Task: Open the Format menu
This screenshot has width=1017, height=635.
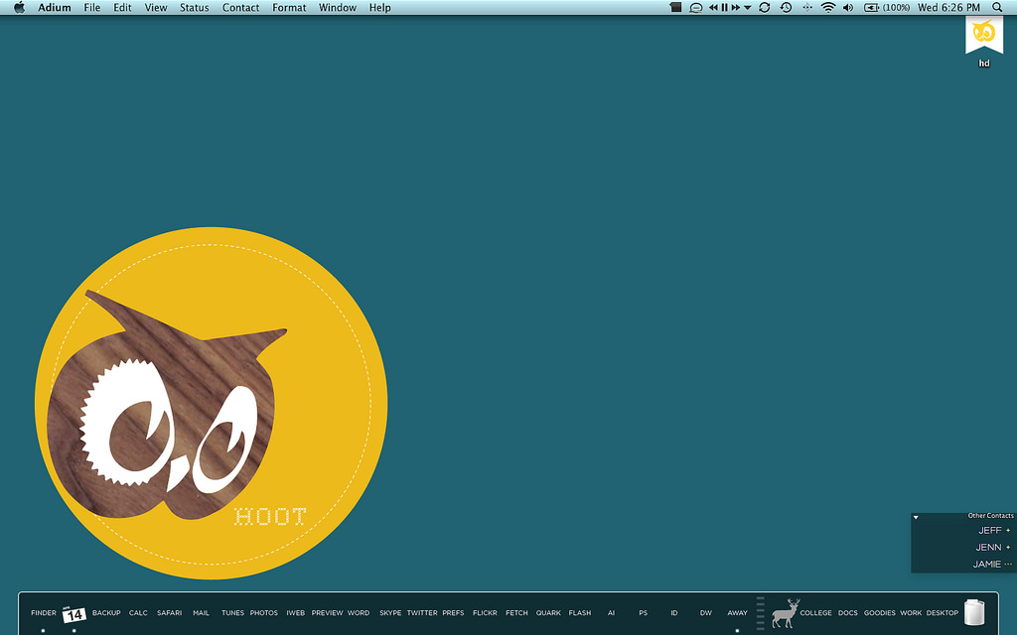Action: 289,8
